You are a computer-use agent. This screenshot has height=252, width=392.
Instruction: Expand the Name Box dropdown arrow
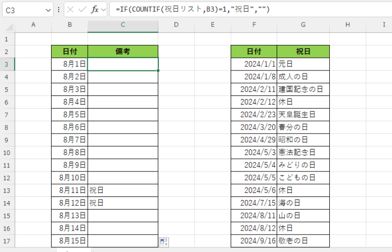pos(48,10)
